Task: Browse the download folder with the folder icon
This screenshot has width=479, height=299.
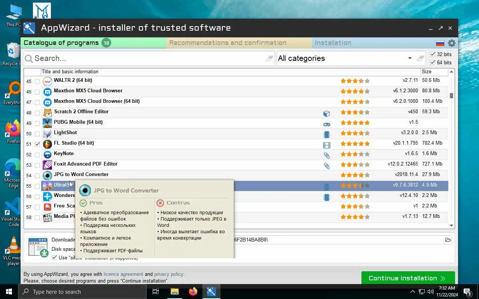Action: click(448, 240)
